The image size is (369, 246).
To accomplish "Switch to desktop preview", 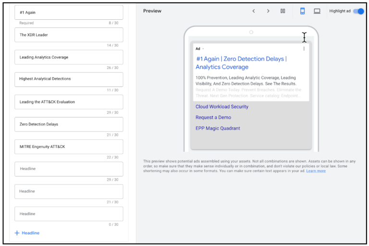I will (x=317, y=11).
